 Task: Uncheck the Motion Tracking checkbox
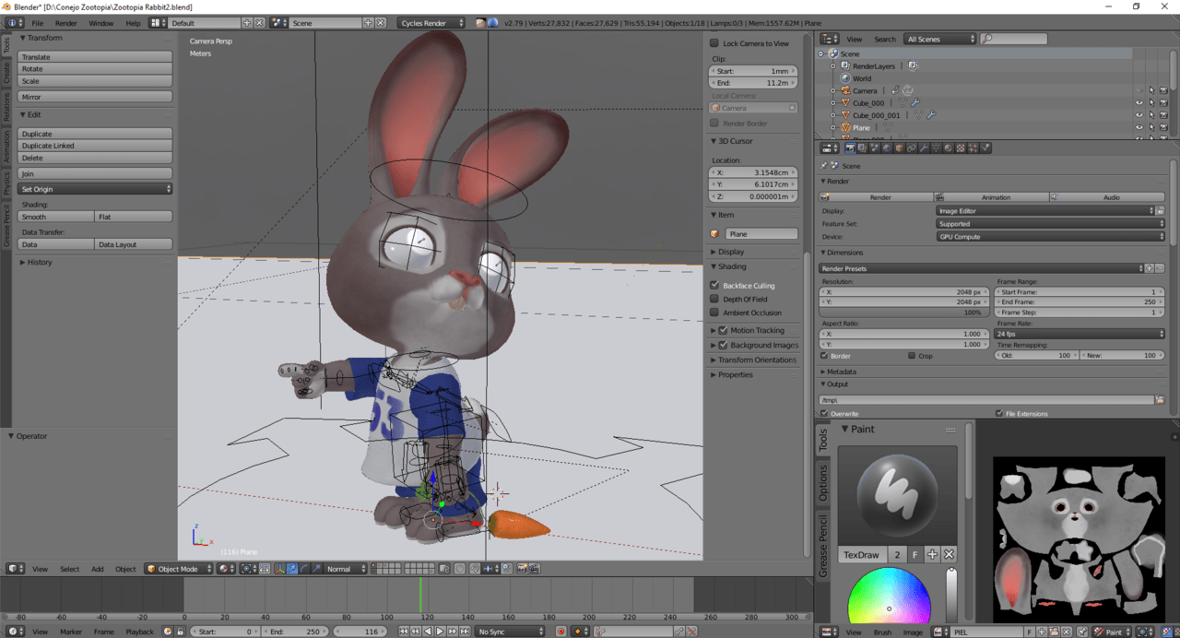tap(724, 330)
